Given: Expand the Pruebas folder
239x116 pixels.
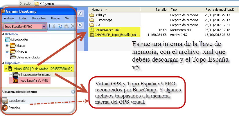Looking at the screenshot, I should [7, 51].
